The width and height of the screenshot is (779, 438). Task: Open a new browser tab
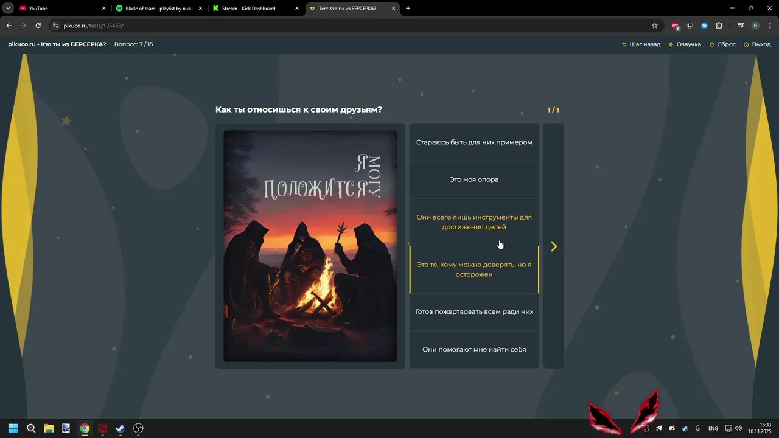pos(408,9)
